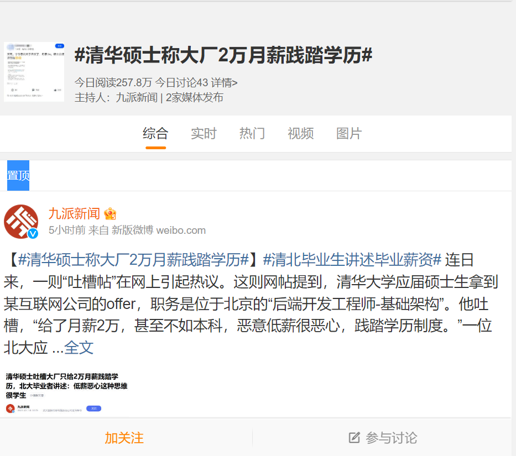Open hashtag #清北毕业生讲述毕业薪资#

(x=352, y=260)
